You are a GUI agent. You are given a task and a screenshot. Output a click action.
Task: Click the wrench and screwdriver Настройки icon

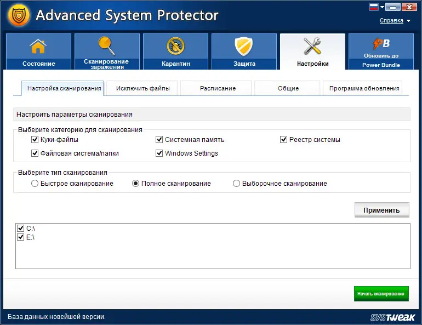pyautogui.click(x=312, y=46)
